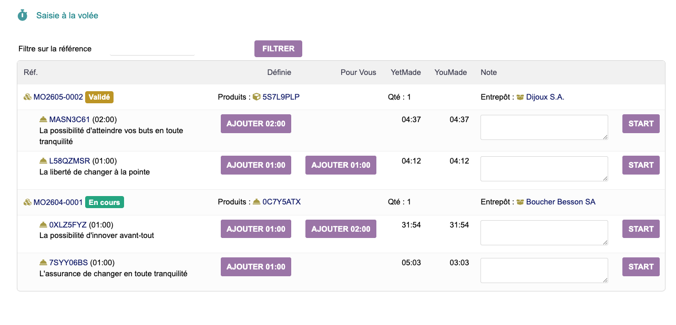This screenshot has height=325, width=676.
Task: Click the service icon beside 0XLZ5FYZ
Action: [x=43, y=225]
